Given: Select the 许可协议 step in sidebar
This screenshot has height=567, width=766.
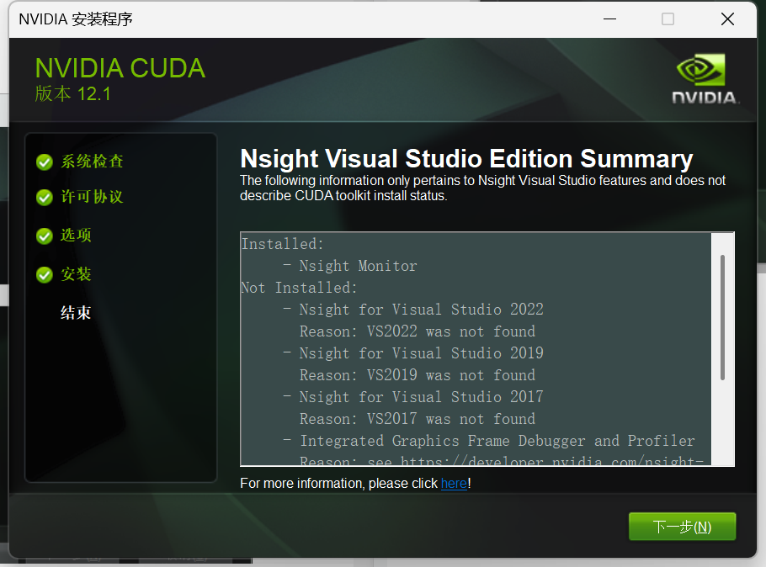Looking at the screenshot, I should [92, 197].
